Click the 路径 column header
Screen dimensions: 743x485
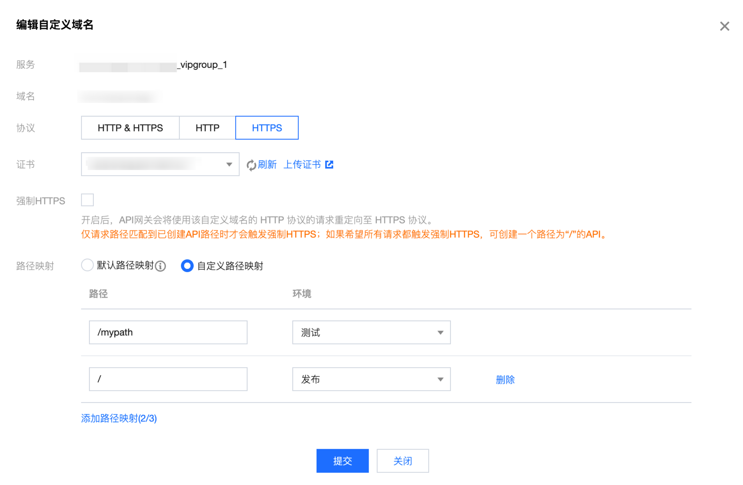pos(99,294)
